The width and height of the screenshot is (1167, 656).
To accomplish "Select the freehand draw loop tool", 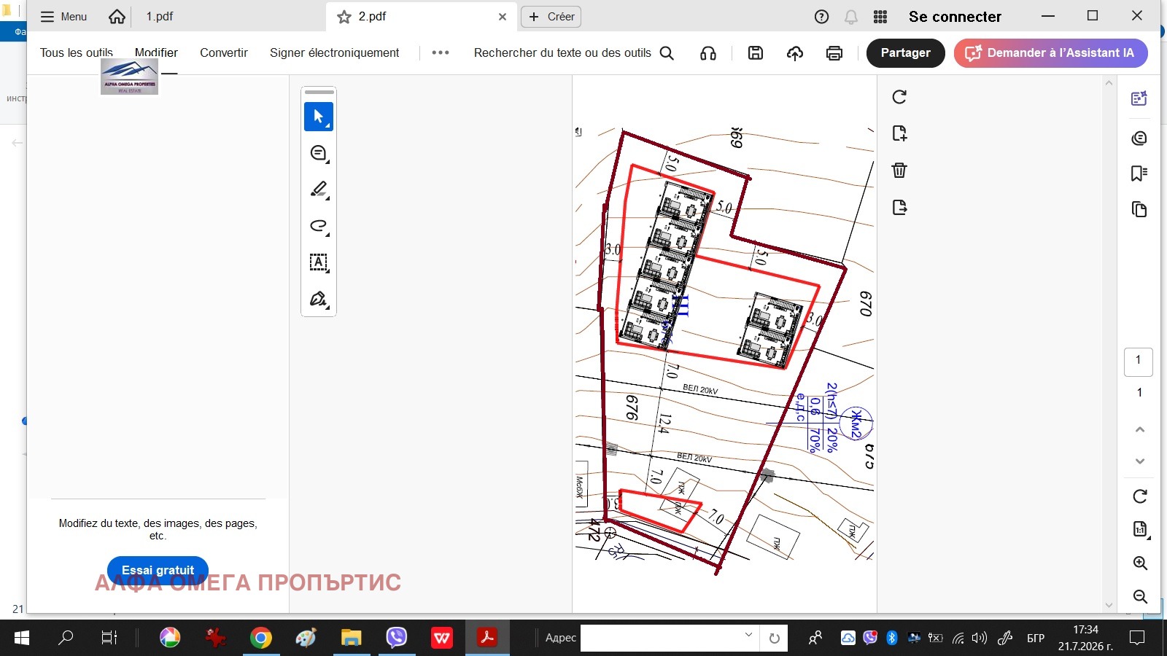I will click(x=319, y=226).
